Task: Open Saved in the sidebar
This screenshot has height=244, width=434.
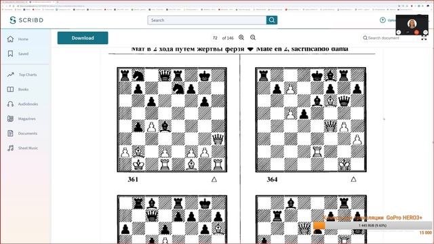Action: click(23, 54)
